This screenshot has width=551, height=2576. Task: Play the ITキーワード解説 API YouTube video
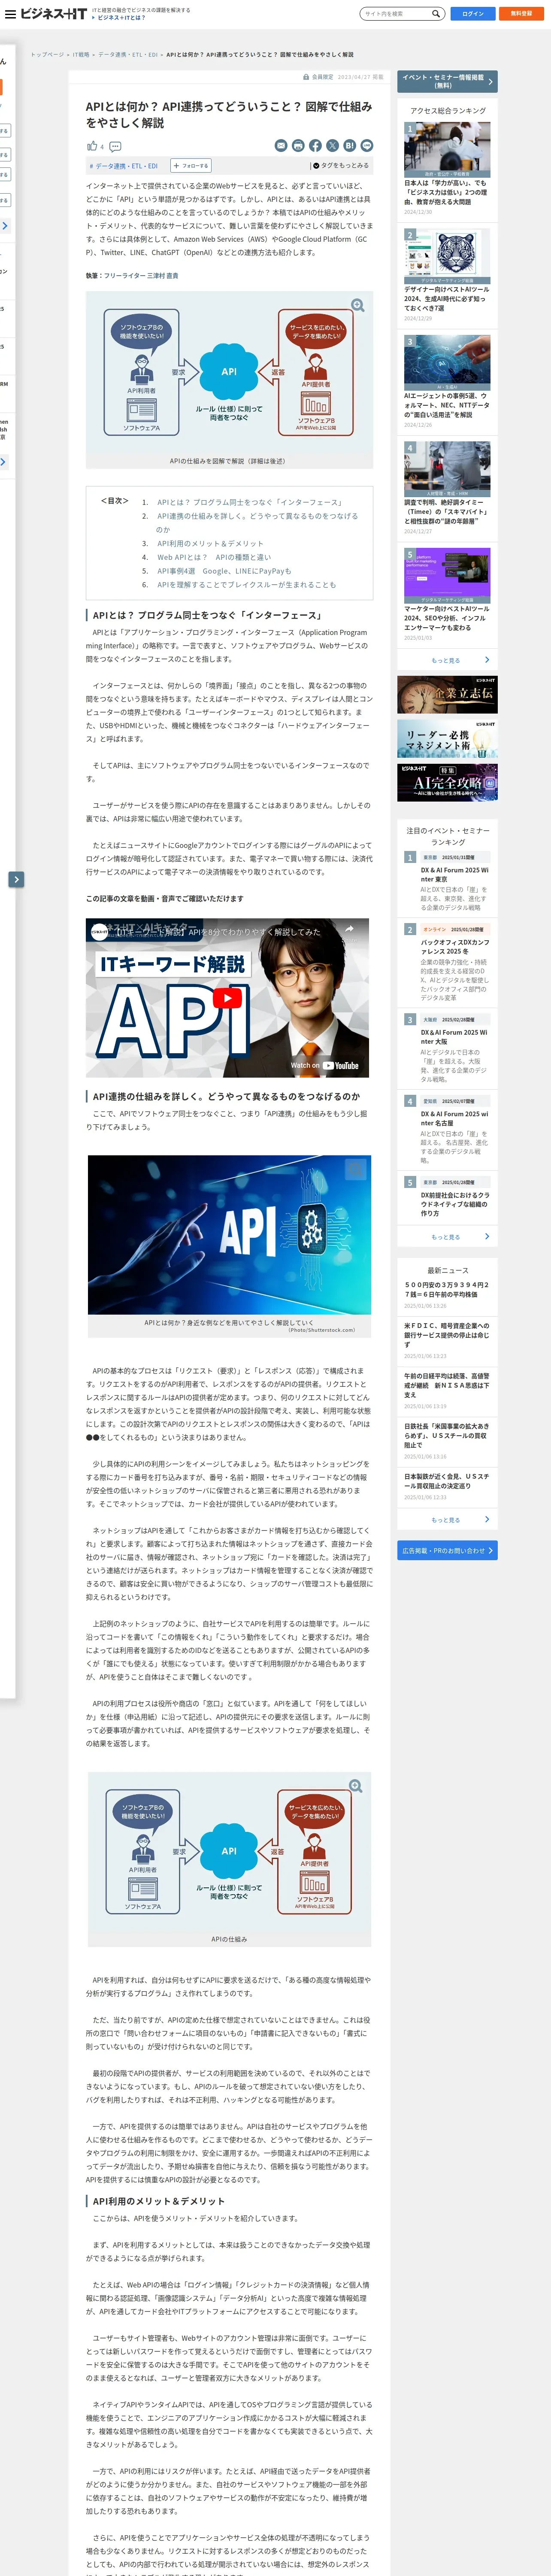point(228,998)
